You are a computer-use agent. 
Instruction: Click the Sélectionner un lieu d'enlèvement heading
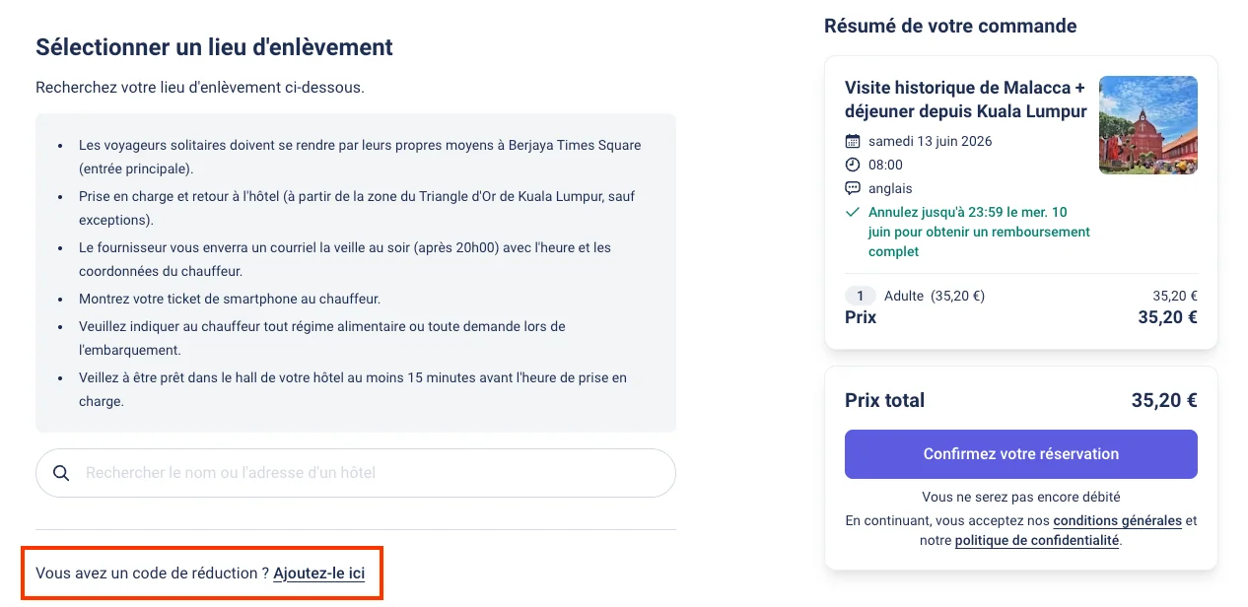[x=214, y=47]
